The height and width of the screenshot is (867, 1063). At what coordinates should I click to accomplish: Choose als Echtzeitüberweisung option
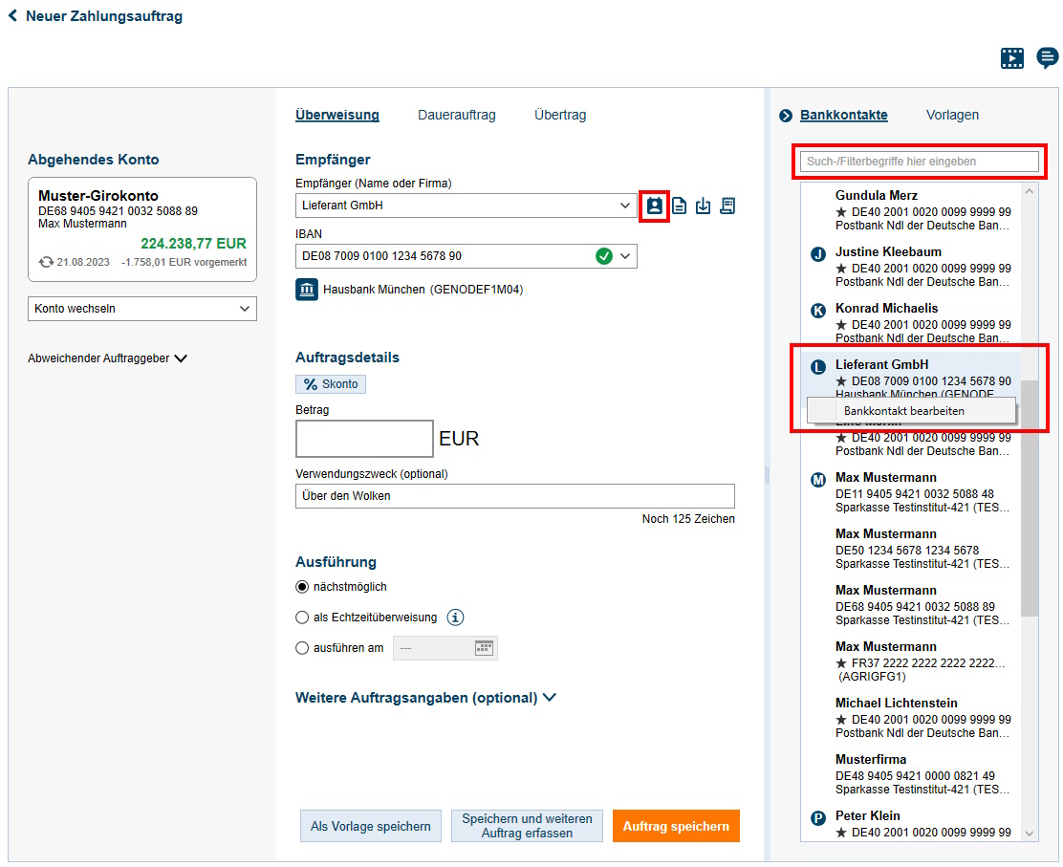[x=301, y=617]
